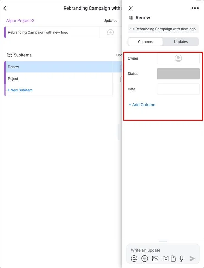Switch to the Columns tab
The width and height of the screenshot is (204, 268).
pyautogui.click(x=145, y=42)
